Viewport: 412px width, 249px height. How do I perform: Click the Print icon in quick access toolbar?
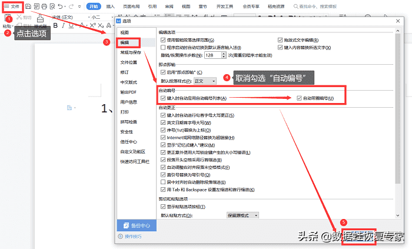click(44, 6)
